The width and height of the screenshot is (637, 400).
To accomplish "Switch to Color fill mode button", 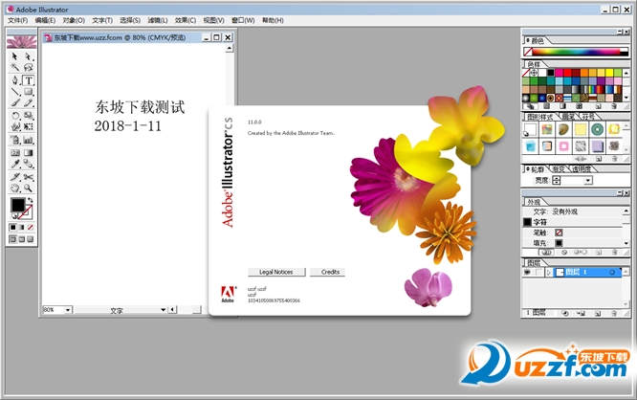I will pos(13,227).
